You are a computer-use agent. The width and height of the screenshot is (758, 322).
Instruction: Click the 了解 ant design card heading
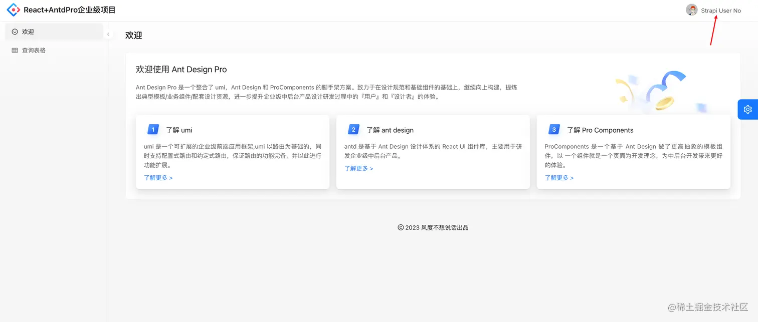(390, 130)
